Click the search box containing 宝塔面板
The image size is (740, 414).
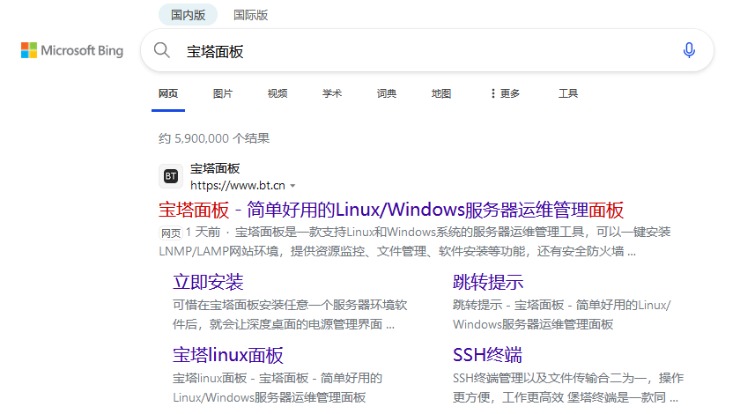point(423,51)
